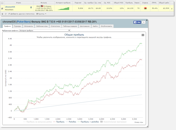
Task: Click the Facebook Like button
Action: click(137, 22)
